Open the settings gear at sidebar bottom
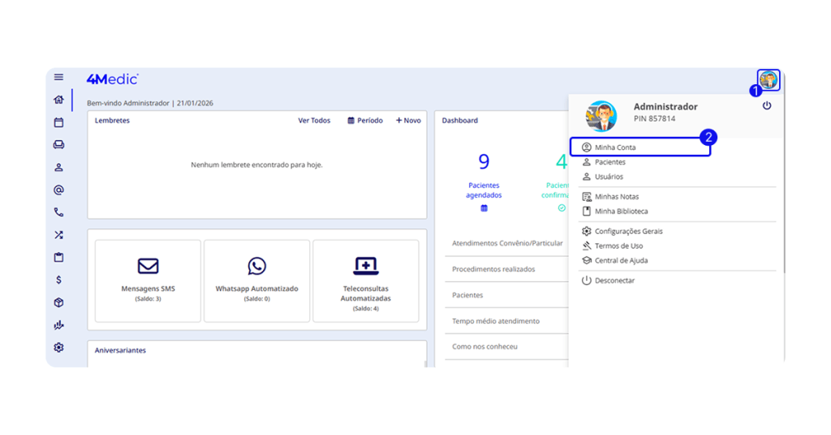 click(x=58, y=348)
